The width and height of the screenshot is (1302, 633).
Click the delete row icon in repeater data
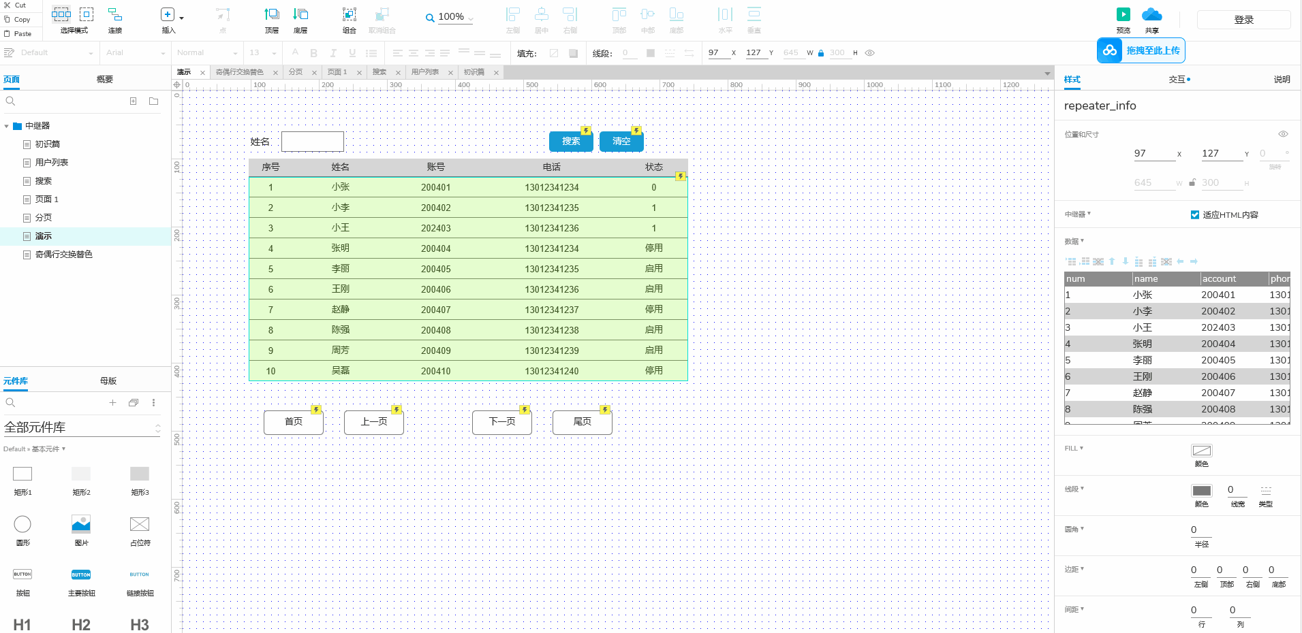coord(1098,261)
